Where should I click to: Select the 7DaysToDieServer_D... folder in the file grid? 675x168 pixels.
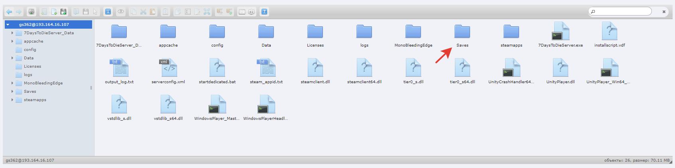pyautogui.click(x=119, y=35)
